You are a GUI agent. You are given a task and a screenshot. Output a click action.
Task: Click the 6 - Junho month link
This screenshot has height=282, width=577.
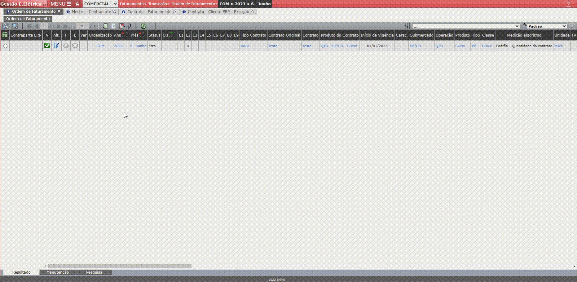click(138, 46)
